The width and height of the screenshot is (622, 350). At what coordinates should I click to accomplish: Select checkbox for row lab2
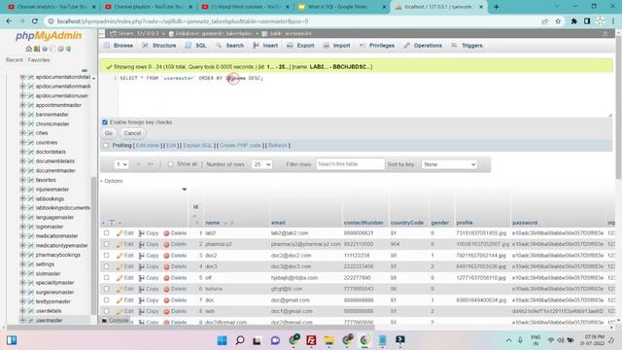(106, 233)
